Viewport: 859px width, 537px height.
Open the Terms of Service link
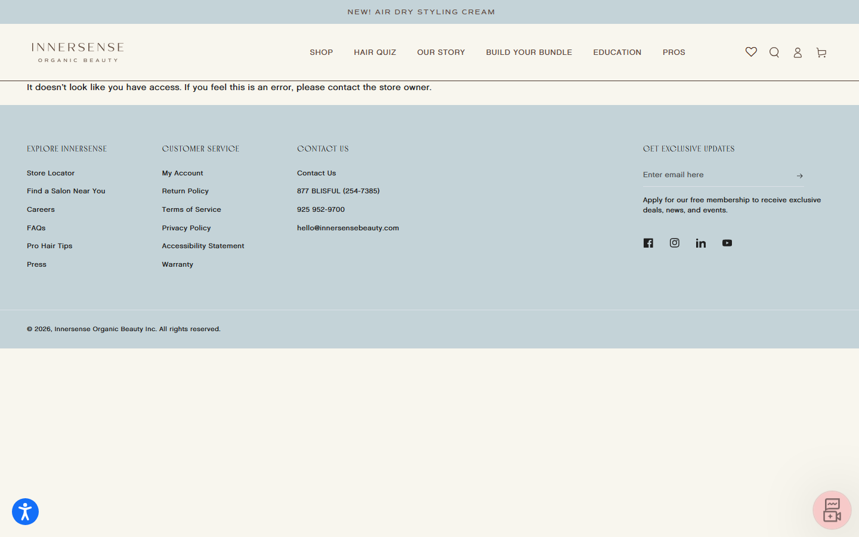[x=191, y=209]
